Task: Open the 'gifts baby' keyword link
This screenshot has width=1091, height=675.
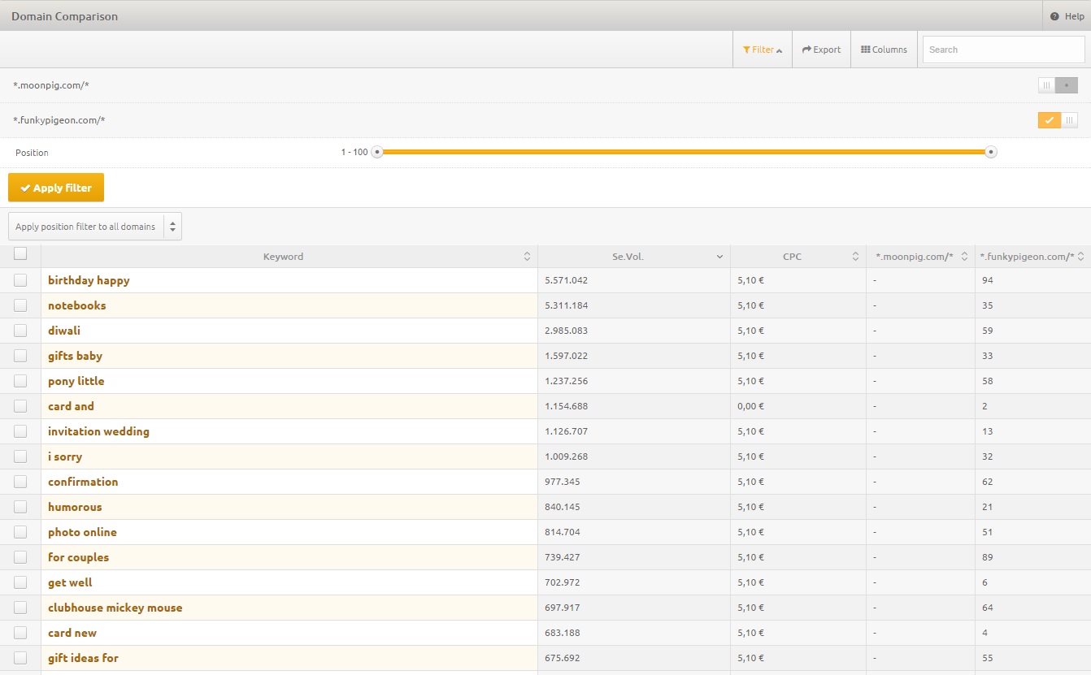Action: click(x=75, y=356)
